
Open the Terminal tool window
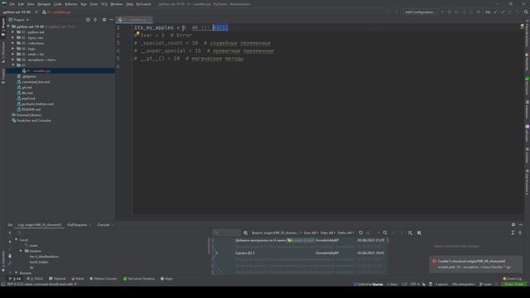point(57,279)
